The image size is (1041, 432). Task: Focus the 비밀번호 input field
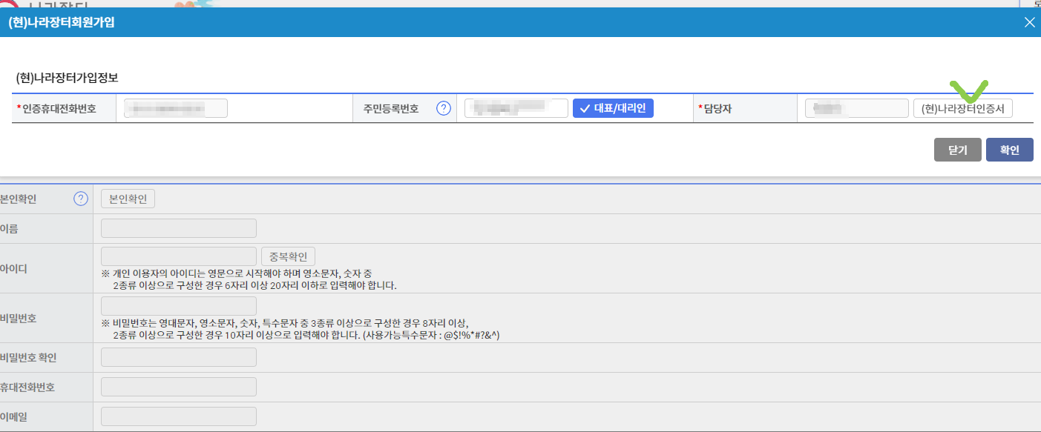click(179, 306)
